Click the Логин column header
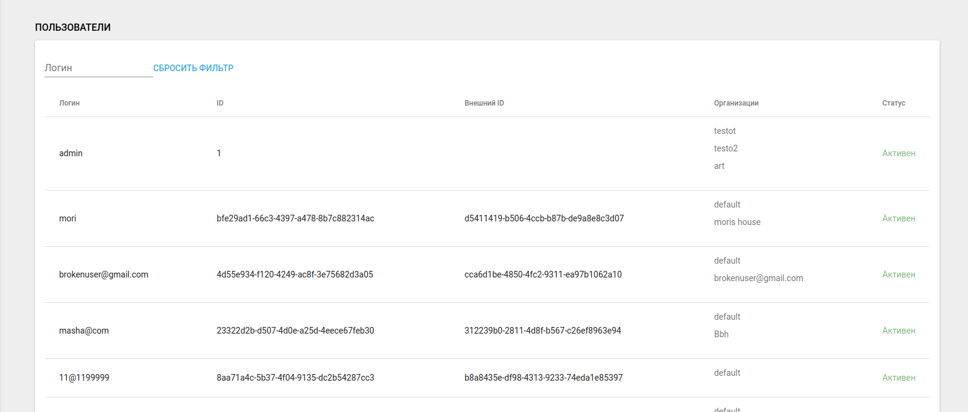Image resolution: width=968 pixels, height=412 pixels. click(69, 103)
